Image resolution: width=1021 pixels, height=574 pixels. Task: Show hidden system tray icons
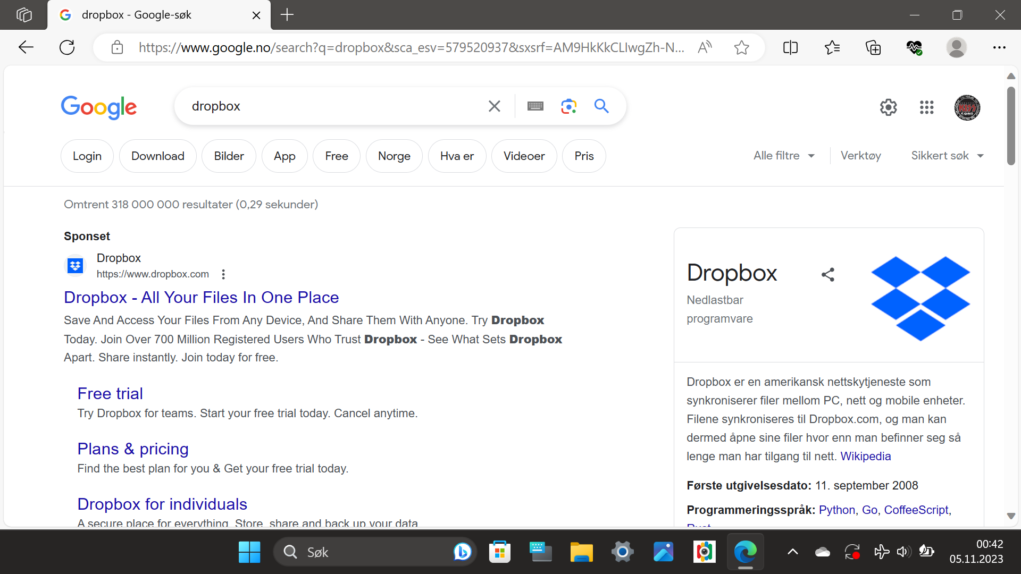(x=792, y=552)
